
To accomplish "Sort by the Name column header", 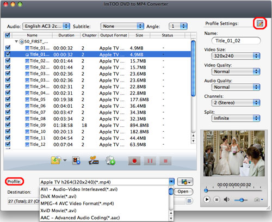I will 32,35.
